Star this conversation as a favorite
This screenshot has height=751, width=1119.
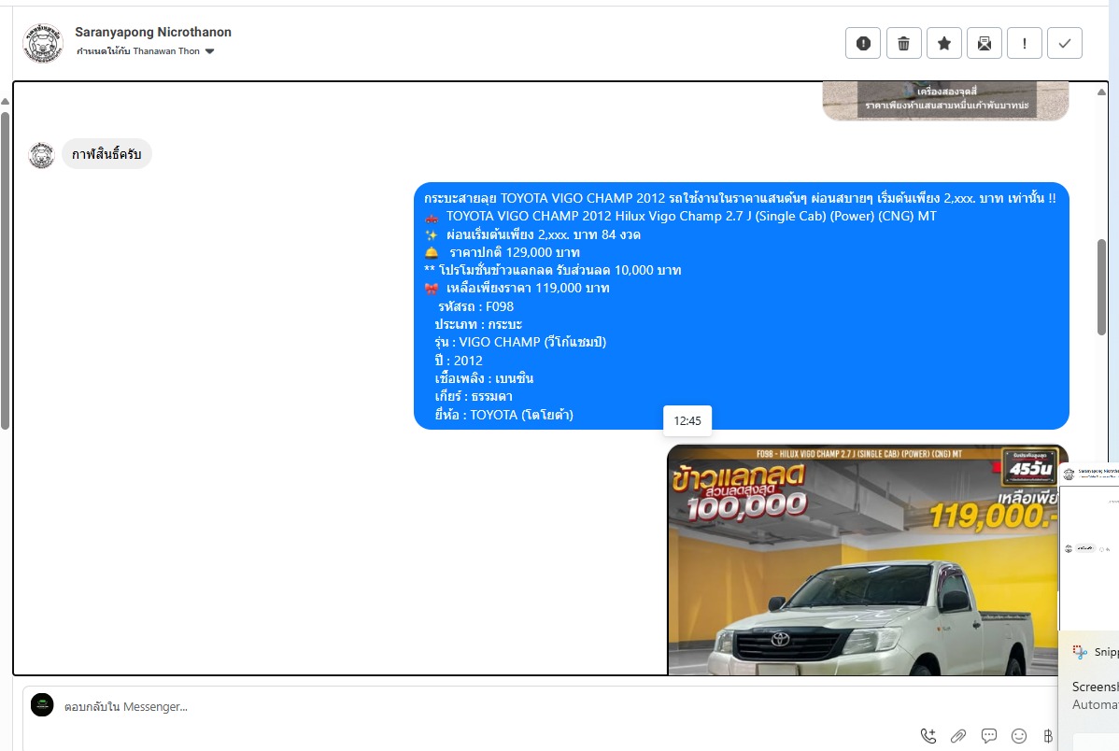click(943, 44)
